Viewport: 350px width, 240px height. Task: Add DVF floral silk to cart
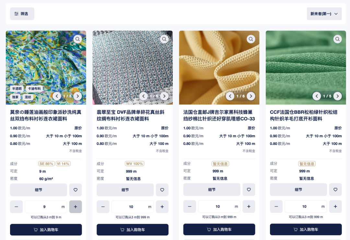tap(133, 230)
